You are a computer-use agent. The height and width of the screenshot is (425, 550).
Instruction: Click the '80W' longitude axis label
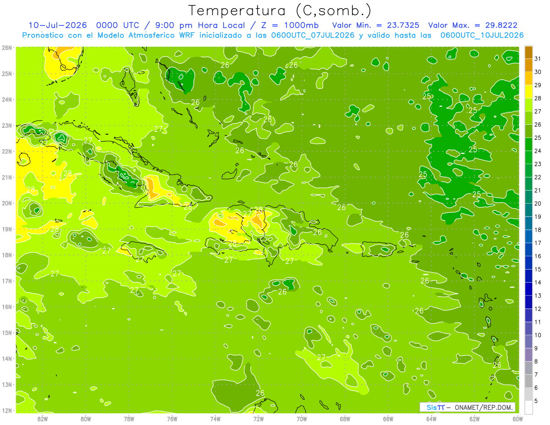coord(86,419)
